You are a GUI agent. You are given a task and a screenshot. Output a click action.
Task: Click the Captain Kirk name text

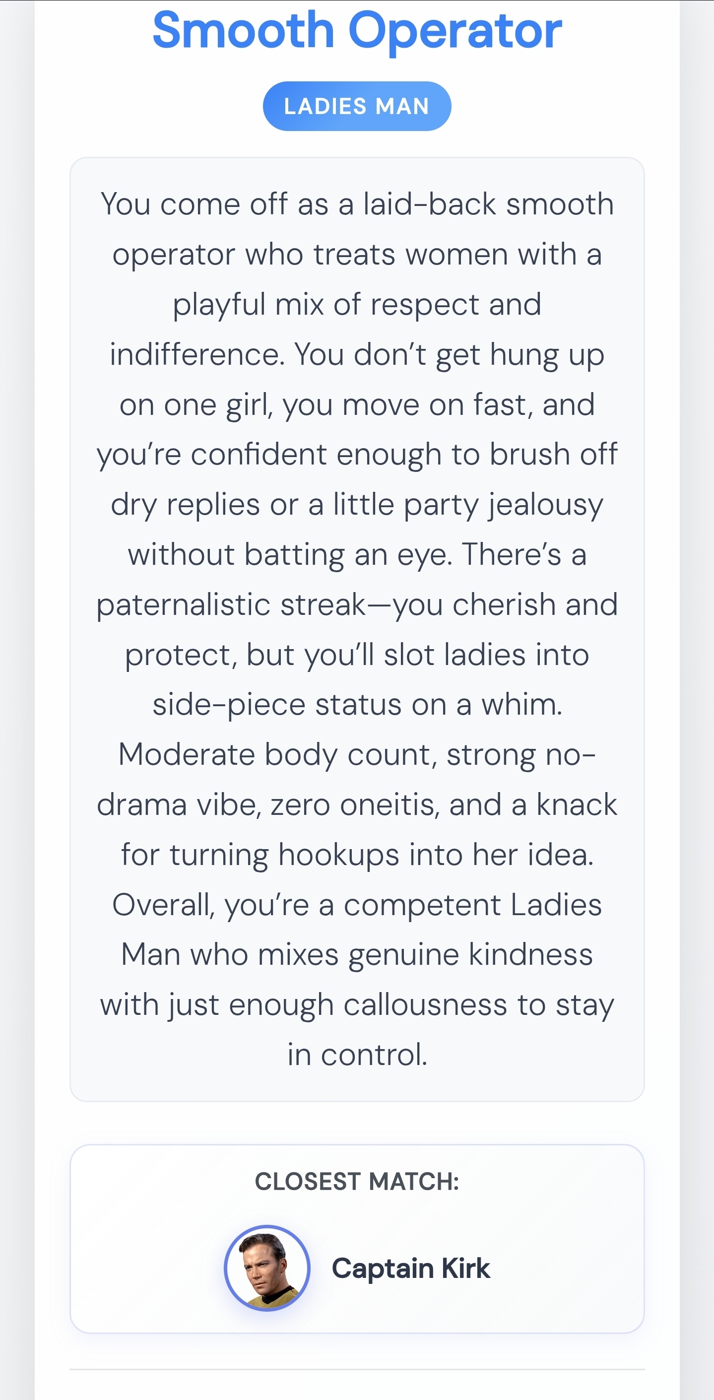point(411,1268)
